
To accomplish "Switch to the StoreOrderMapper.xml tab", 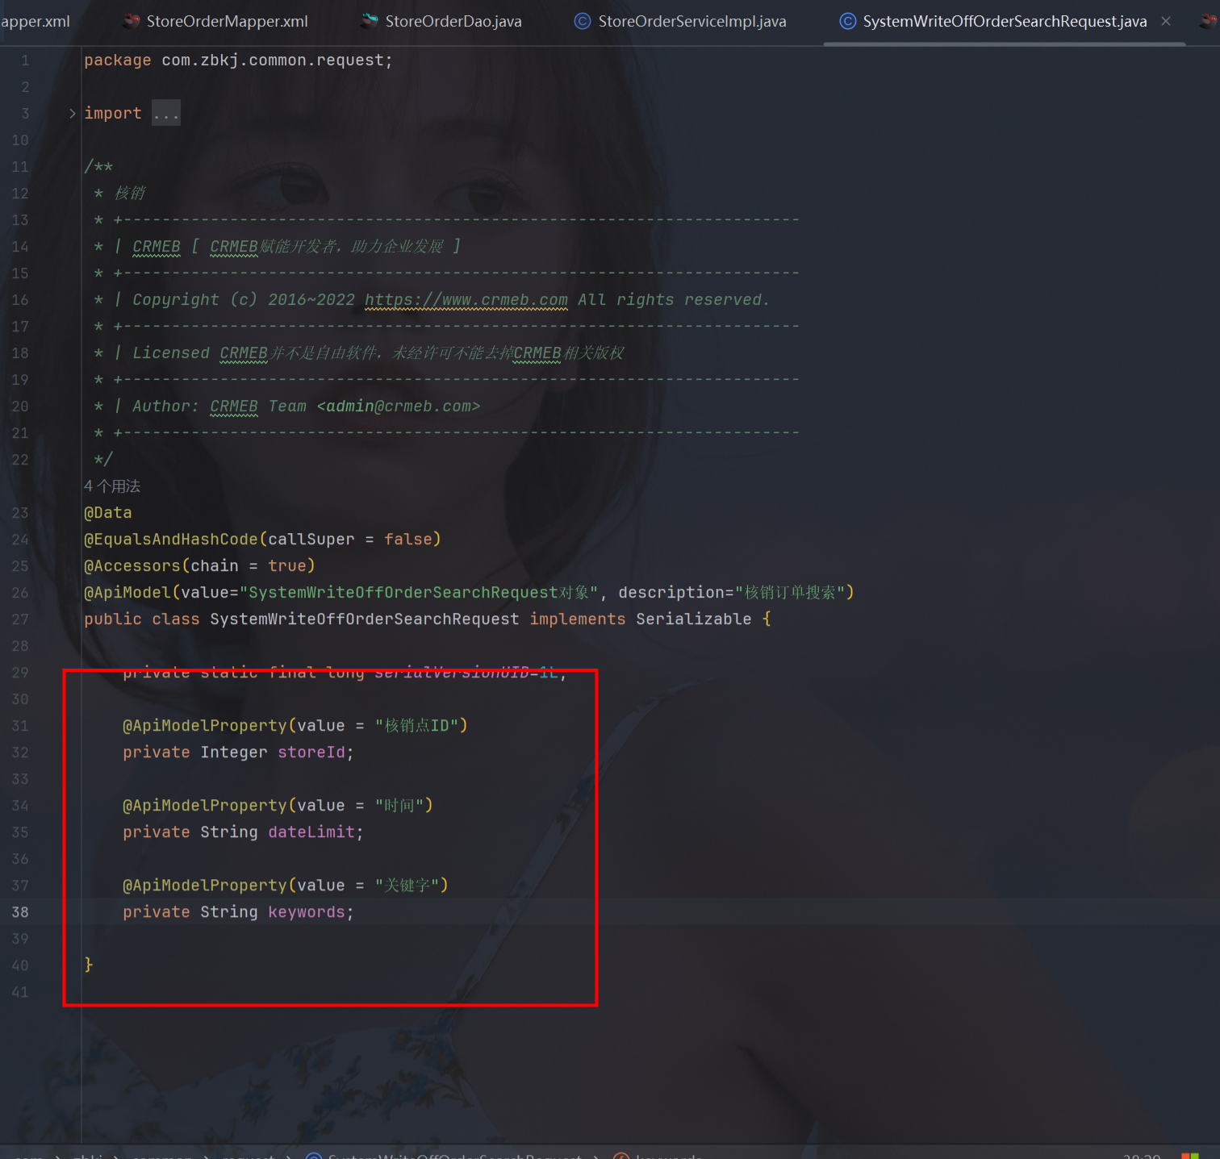I will point(227,22).
